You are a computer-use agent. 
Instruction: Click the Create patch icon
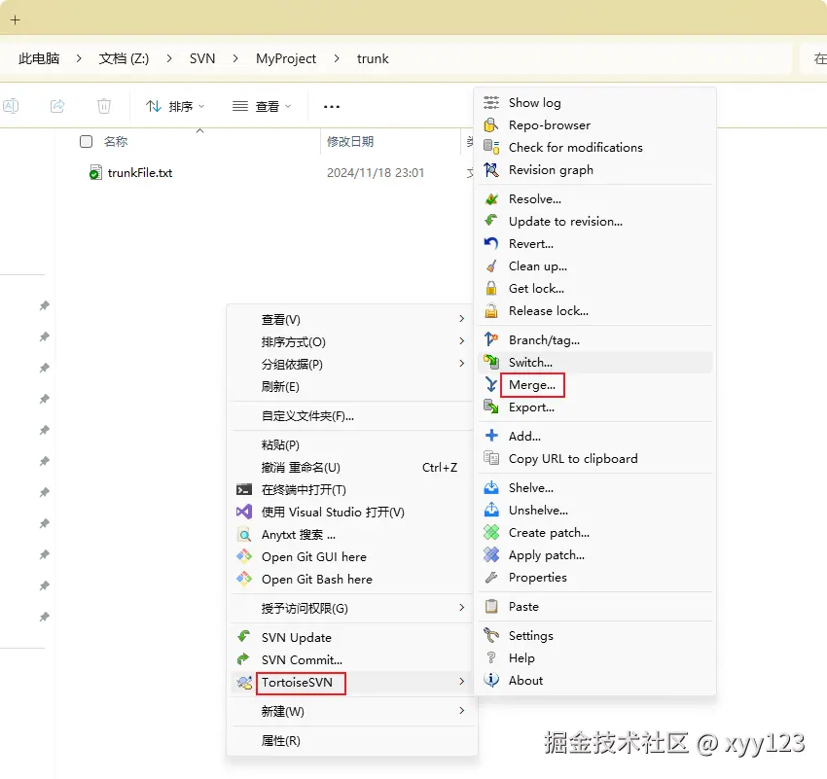tap(491, 532)
